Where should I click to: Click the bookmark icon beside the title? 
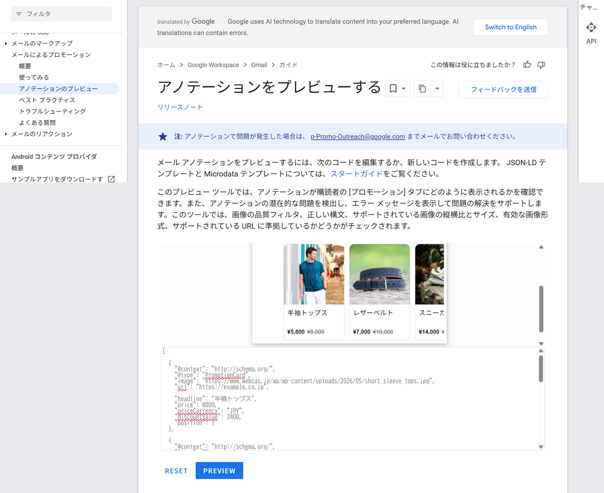[x=393, y=89]
